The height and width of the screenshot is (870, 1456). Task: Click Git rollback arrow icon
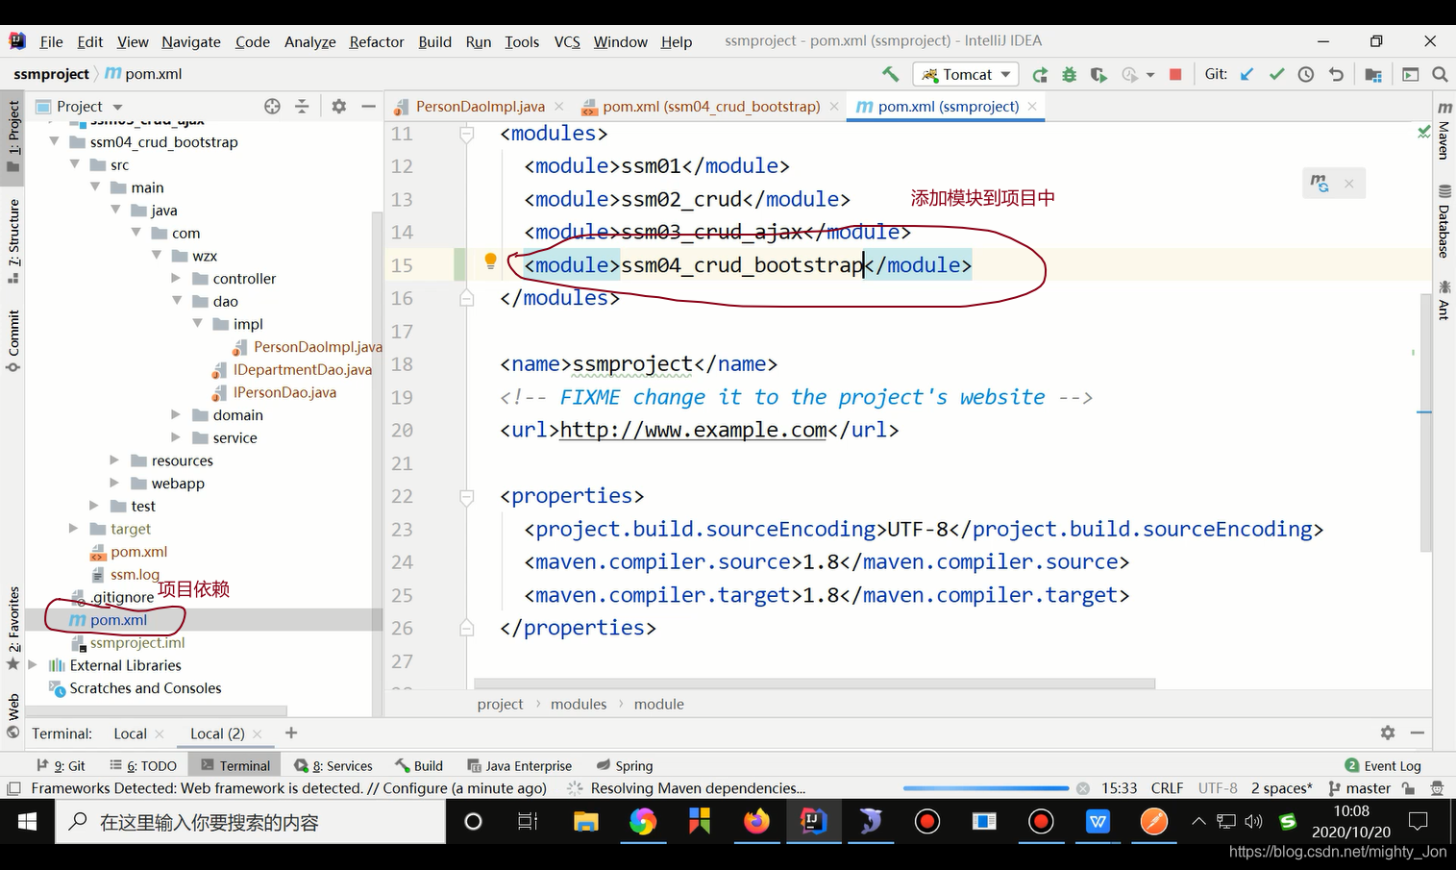click(x=1336, y=74)
